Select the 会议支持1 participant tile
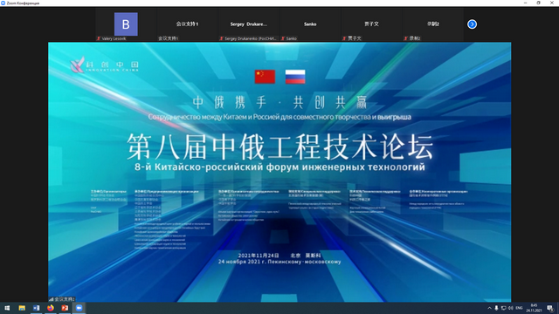This screenshot has height=314, width=559. coord(187,24)
